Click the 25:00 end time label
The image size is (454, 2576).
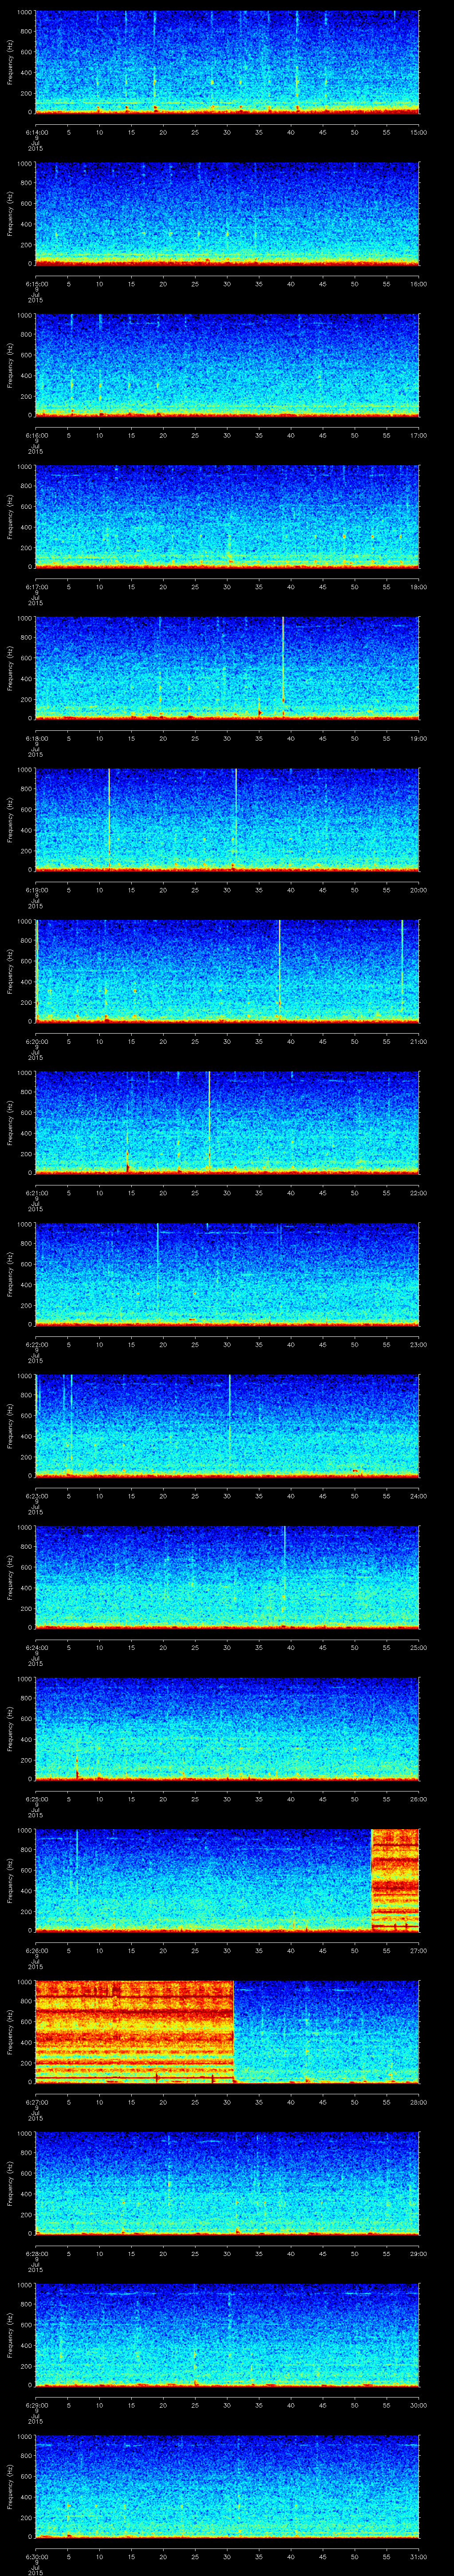418,1647
